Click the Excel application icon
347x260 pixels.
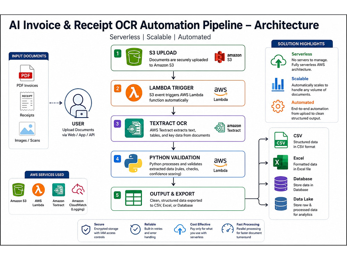tap(281, 162)
